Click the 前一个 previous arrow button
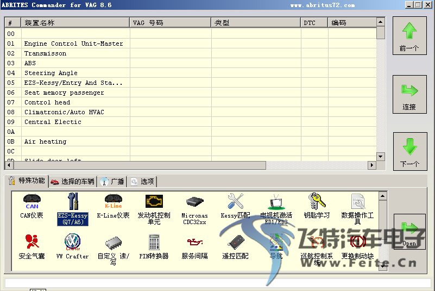 tap(409, 35)
